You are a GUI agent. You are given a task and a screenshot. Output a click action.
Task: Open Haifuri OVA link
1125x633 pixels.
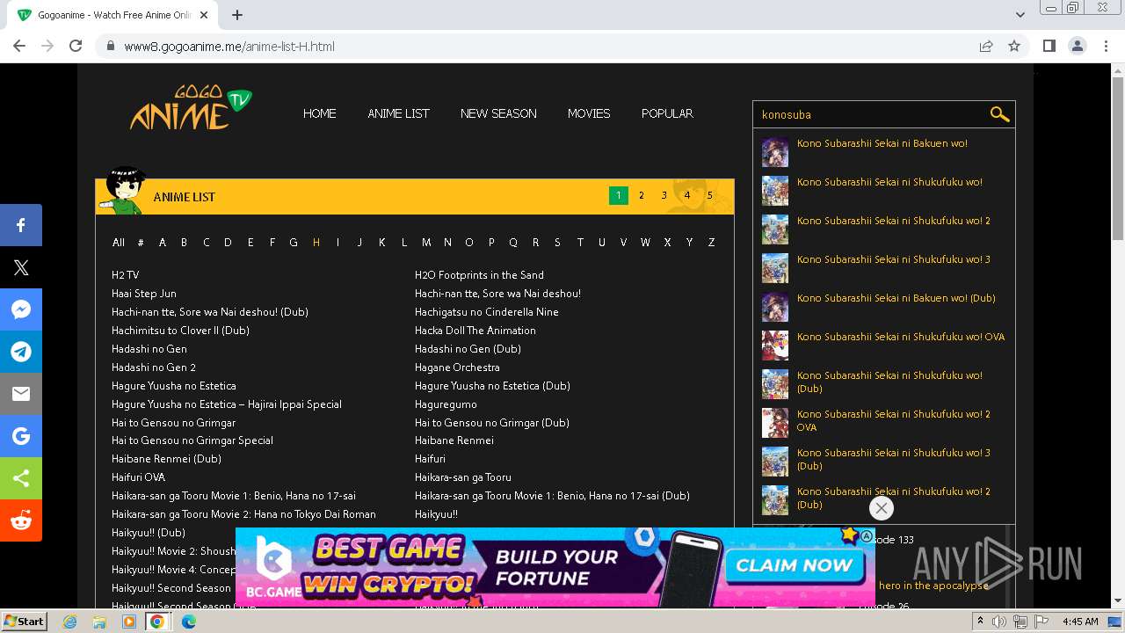coord(138,477)
